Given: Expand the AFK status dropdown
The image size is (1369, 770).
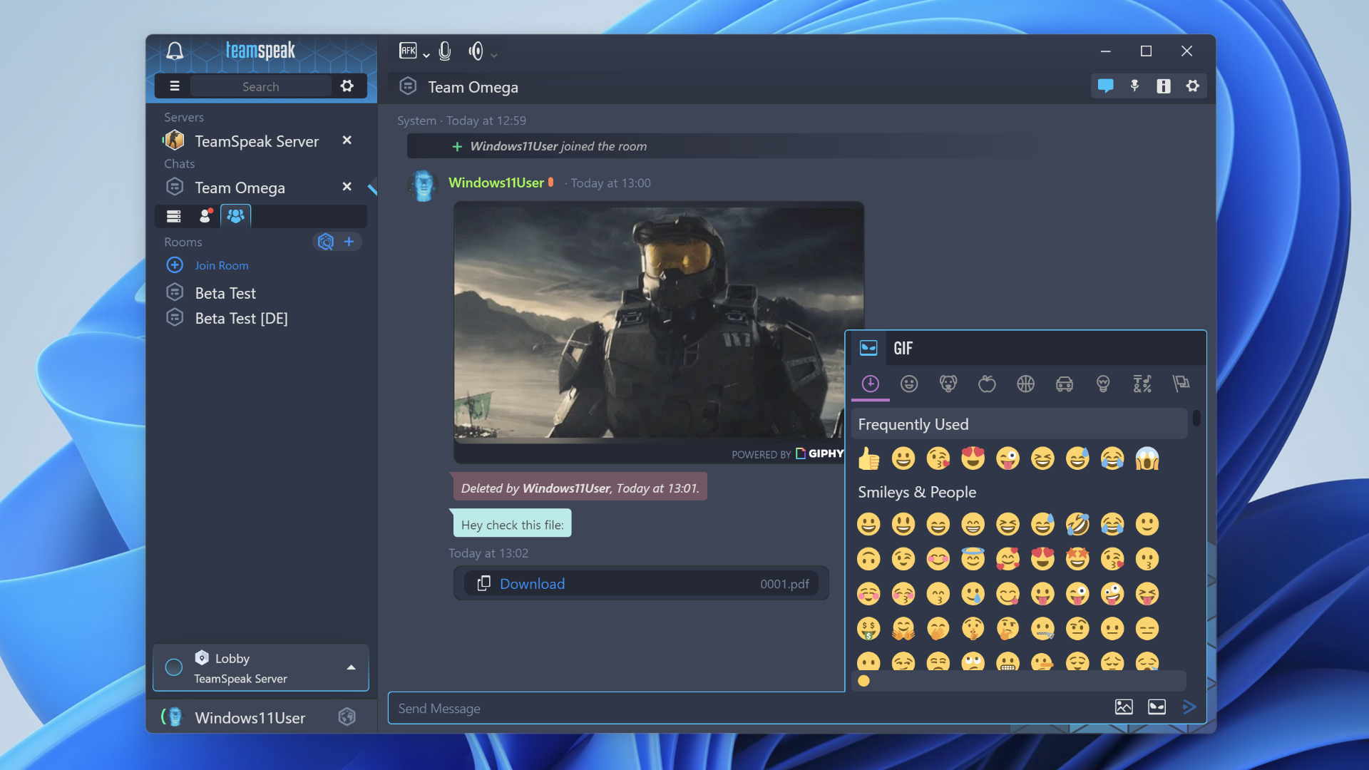Looking at the screenshot, I should coord(426,54).
